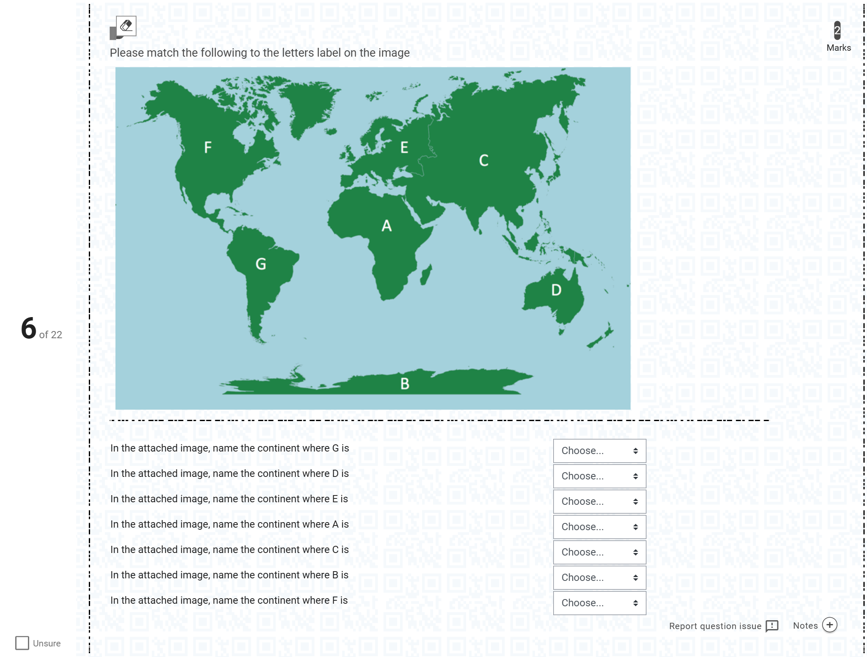867x657 pixels.
Task: Click the eraser icon above the question
Action: pyautogui.click(x=126, y=26)
